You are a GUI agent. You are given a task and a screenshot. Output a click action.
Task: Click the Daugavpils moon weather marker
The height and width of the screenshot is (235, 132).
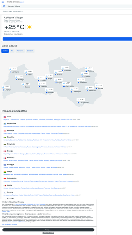pyautogui.click(x=81, y=100)
